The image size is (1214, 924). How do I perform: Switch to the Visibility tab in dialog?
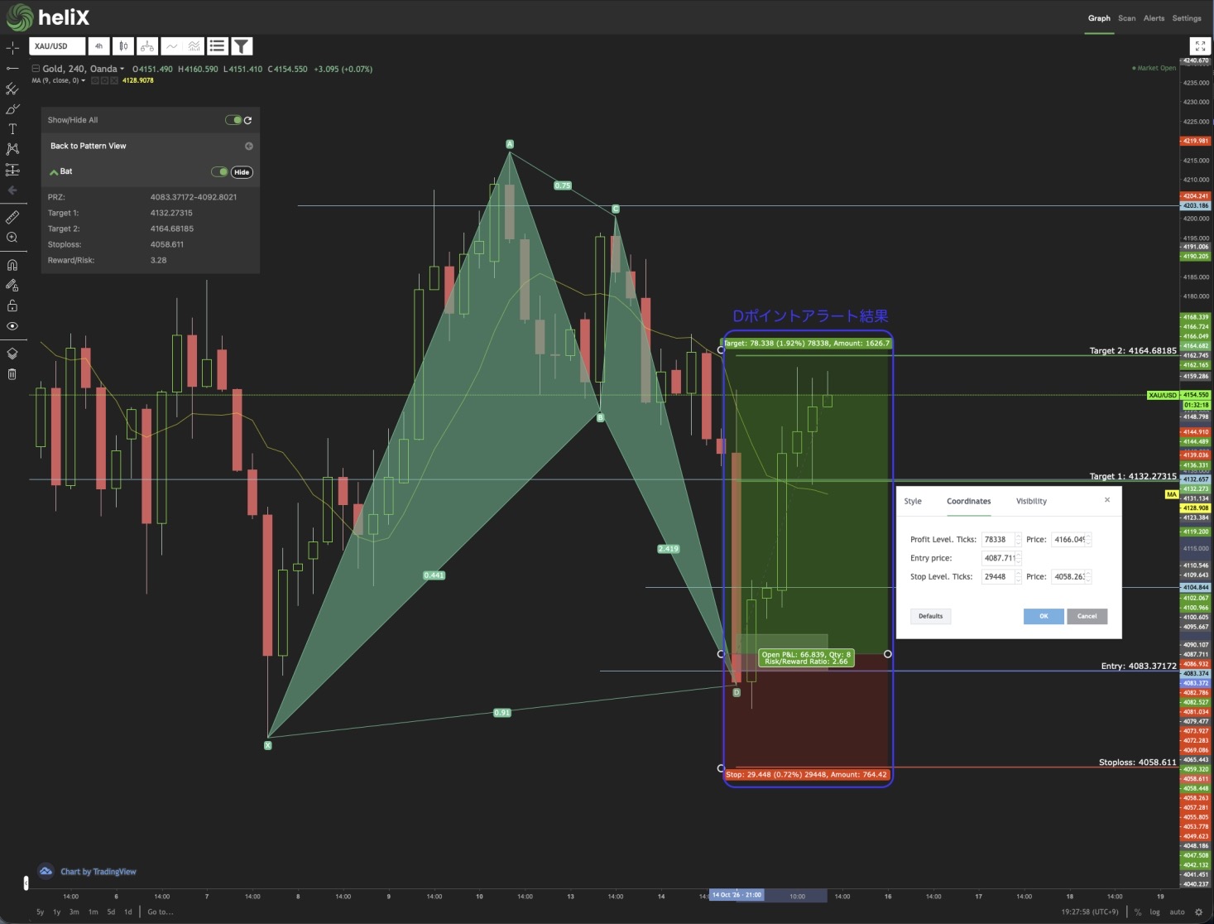tap(1031, 501)
